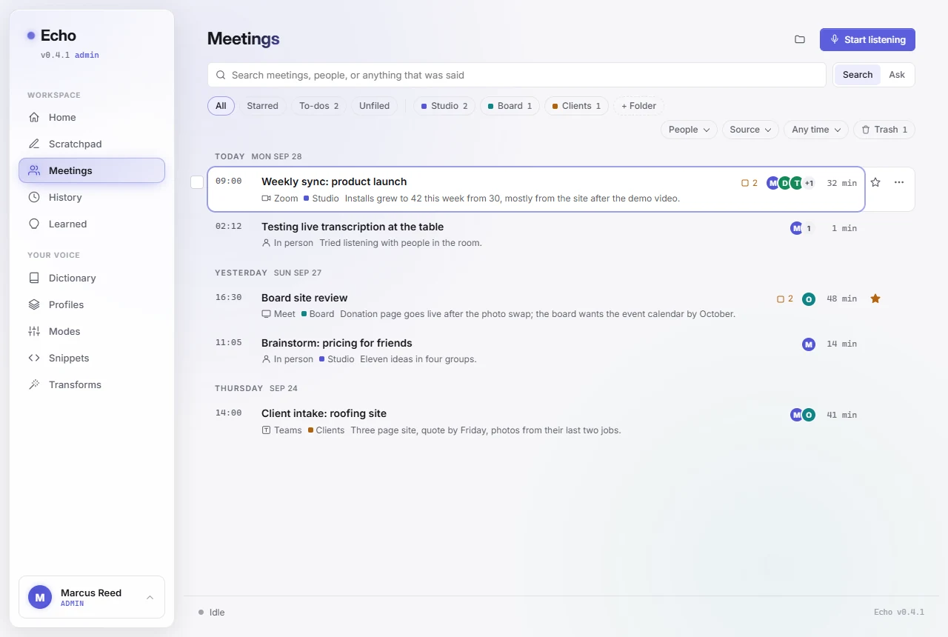This screenshot has width=948, height=637.
Task: Open the Learned section
Action: 92,224
